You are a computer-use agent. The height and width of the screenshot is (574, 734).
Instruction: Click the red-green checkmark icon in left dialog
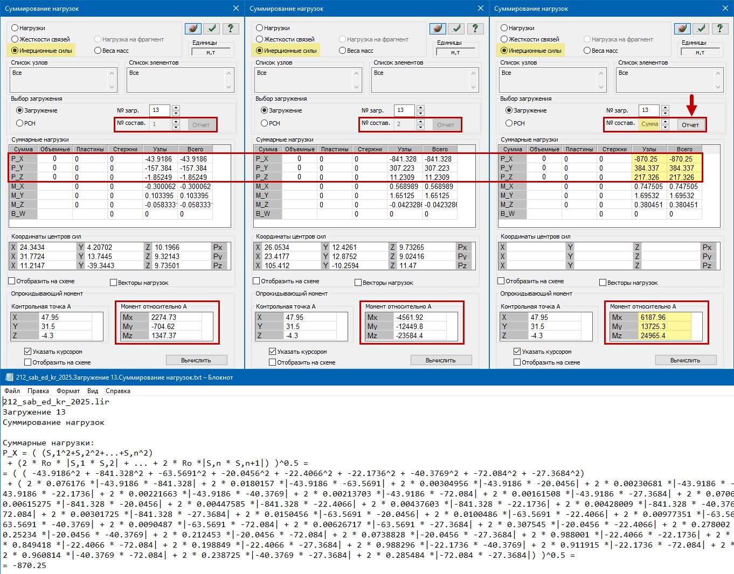pyautogui.click(x=193, y=29)
